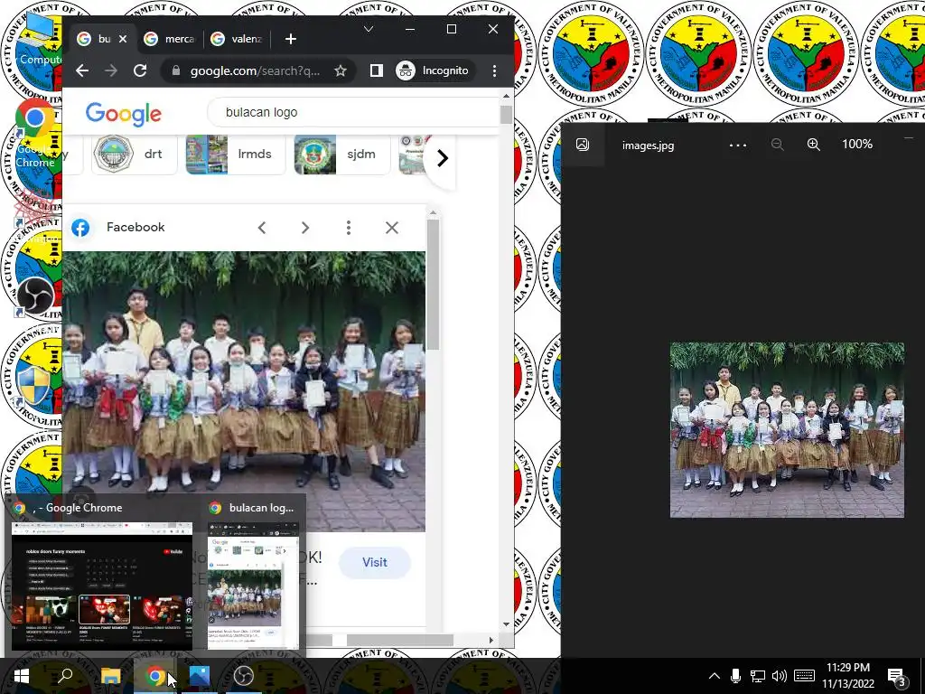The height and width of the screenshot is (694, 925).
Task: Open File Explorer from taskbar
Action: click(x=110, y=676)
